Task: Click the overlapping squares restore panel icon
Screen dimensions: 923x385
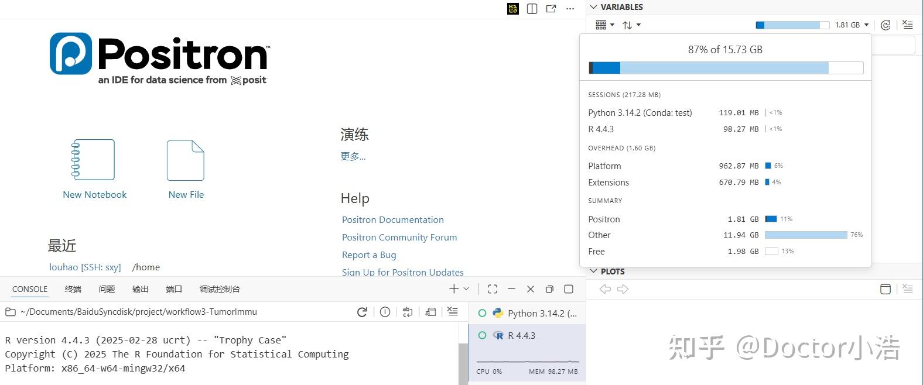Action: (549, 289)
